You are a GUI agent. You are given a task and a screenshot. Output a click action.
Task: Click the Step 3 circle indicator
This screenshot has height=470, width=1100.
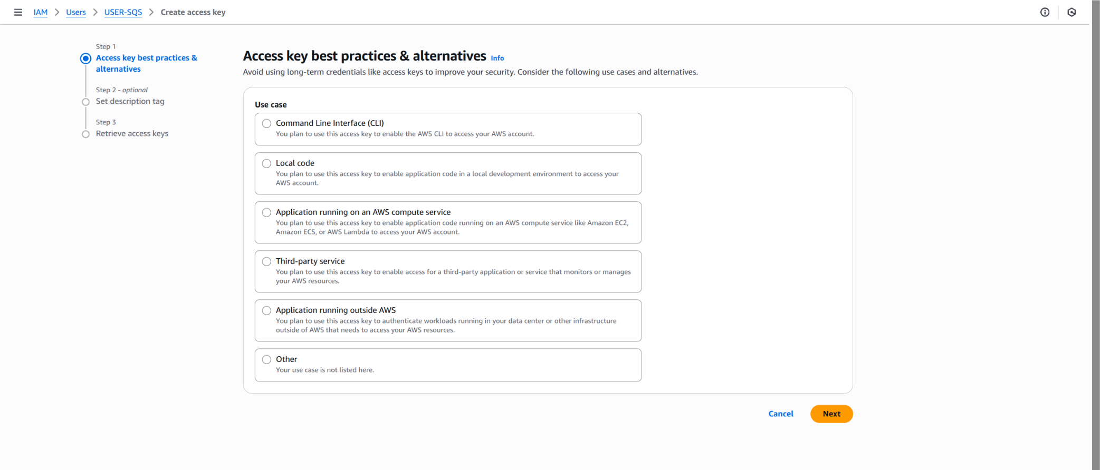pos(85,134)
